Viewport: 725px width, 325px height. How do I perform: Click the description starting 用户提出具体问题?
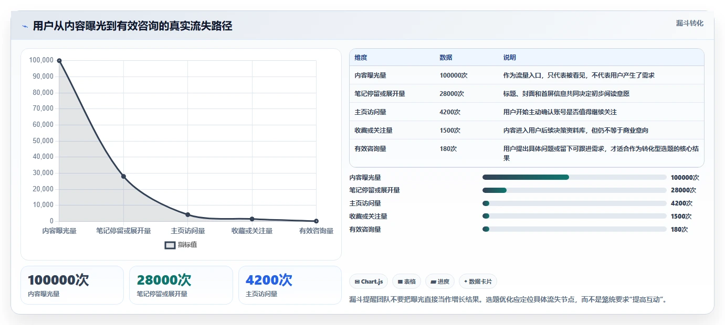(601, 154)
